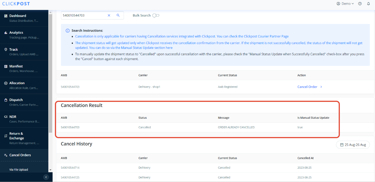Click the user profile icon beside Demo
The image size is (375, 182).
click(338, 4)
